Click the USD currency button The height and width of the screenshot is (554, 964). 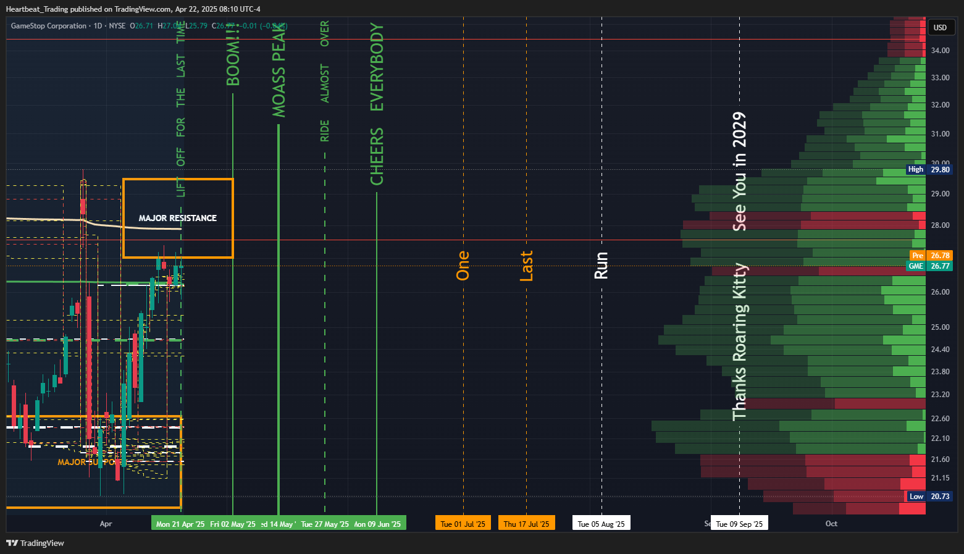click(x=941, y=27)
